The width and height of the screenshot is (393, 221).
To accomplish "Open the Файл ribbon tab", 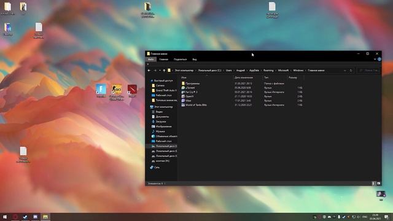I will point(151,60).
